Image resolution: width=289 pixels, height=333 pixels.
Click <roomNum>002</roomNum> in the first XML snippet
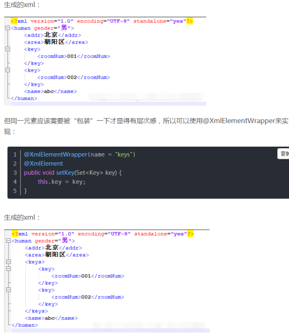click(74, 77)
